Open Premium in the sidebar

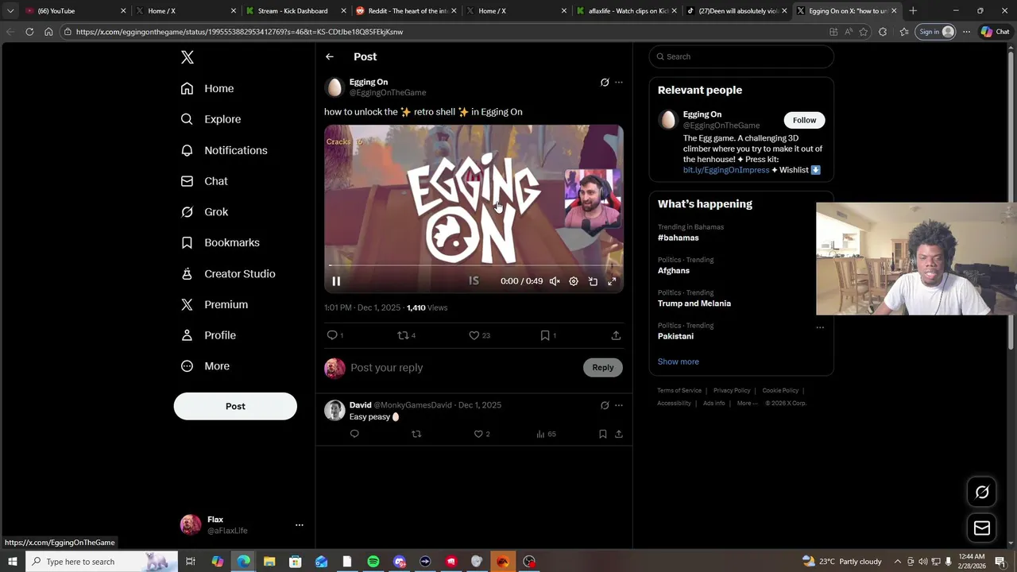click(215, 304)
